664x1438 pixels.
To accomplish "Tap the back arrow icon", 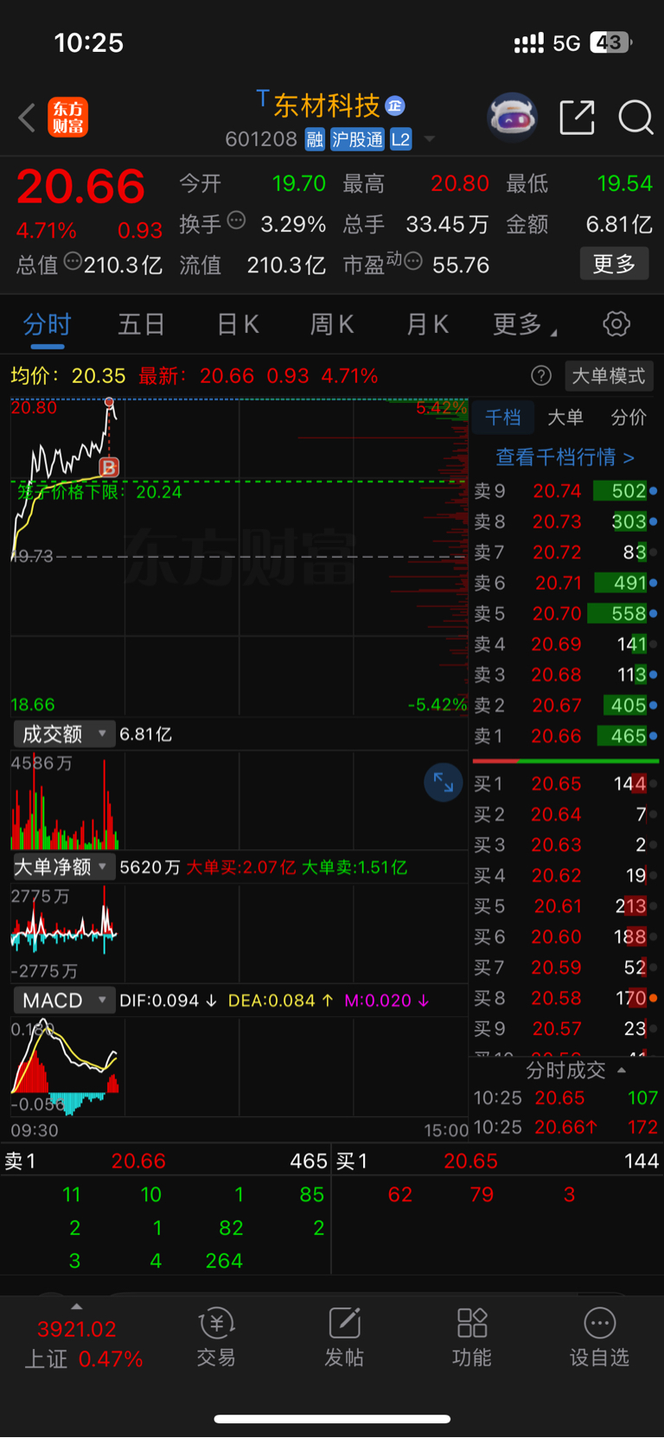I will pyautogui.click(x=27, y=118).
